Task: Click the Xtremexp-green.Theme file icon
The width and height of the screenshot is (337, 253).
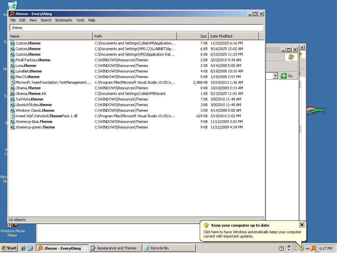Action: [13, 127]
